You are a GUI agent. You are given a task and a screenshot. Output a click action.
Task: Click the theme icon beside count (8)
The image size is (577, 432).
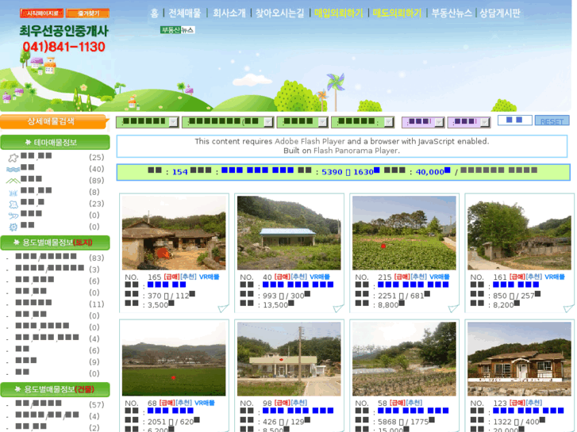pyautogui.click(x=13, y=193)
